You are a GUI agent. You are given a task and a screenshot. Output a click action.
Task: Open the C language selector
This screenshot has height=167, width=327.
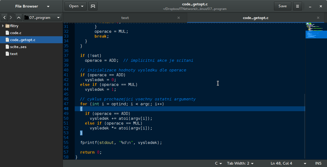coord(218,163)
